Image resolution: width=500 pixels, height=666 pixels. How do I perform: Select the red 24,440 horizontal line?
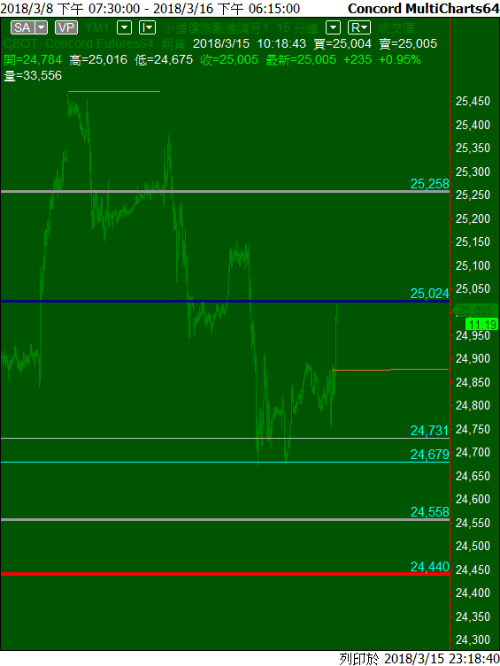225,574
